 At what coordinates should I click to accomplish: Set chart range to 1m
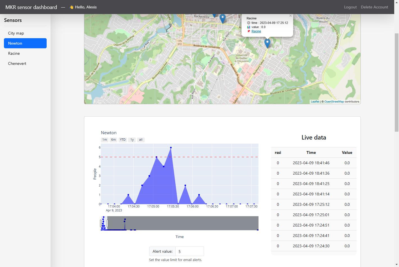105,140
